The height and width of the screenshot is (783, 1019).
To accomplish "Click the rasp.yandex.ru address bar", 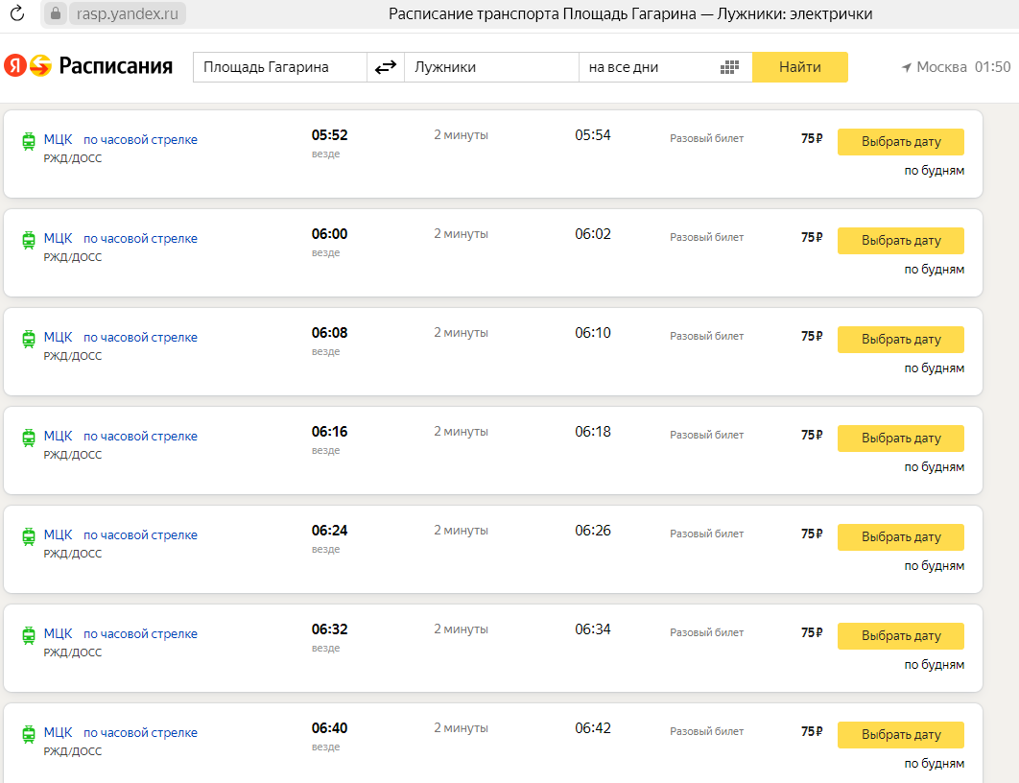I will coord(128,13).
